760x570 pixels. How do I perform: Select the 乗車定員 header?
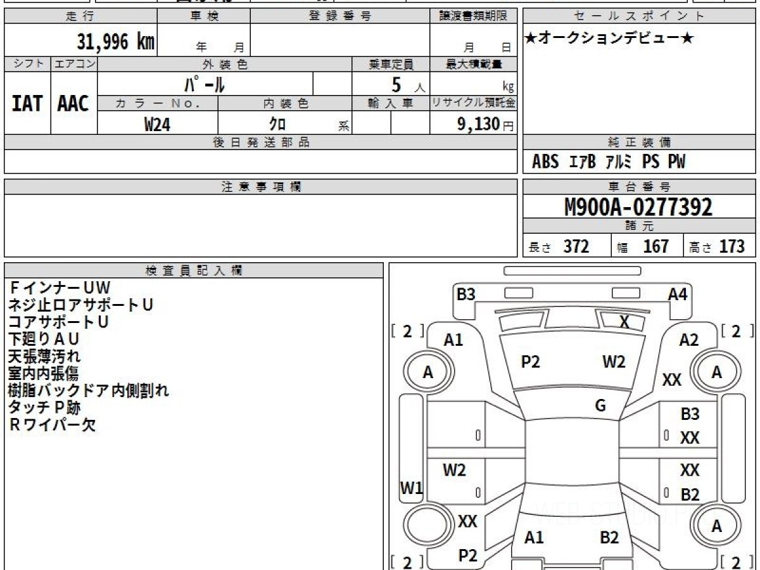391,64
